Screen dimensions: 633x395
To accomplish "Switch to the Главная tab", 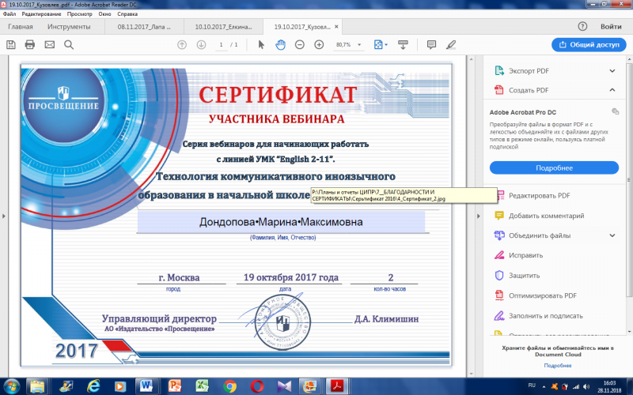I will pyautogui.click(x=21, y=27).
